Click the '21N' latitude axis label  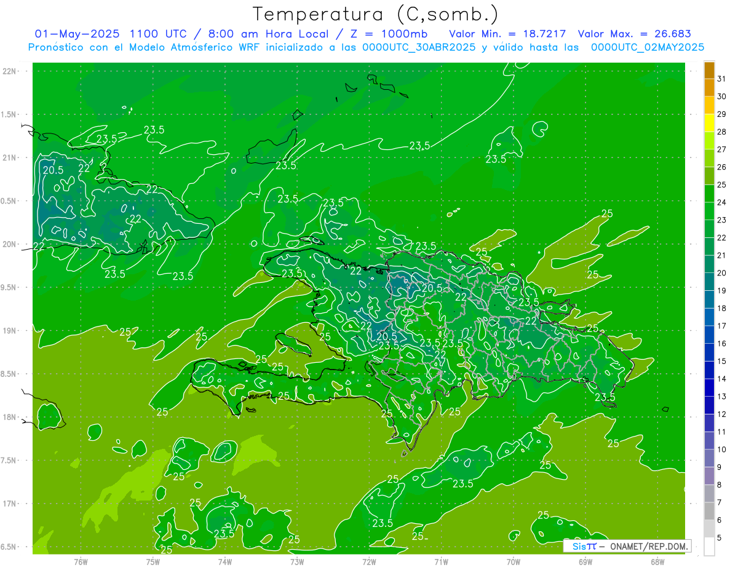[x=10, y=157]
